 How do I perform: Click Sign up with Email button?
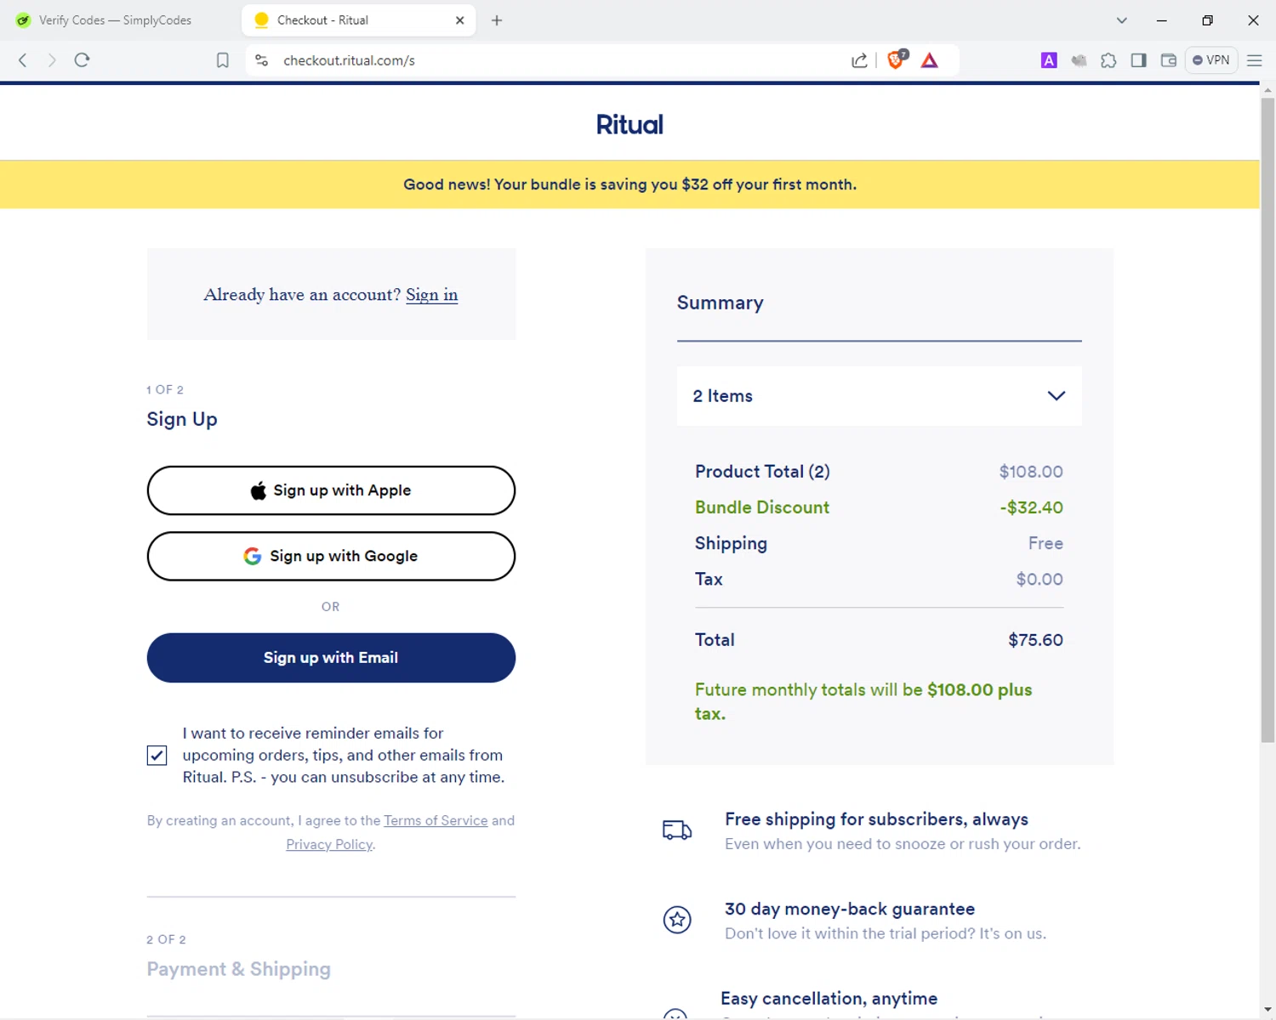click(331, 658)
